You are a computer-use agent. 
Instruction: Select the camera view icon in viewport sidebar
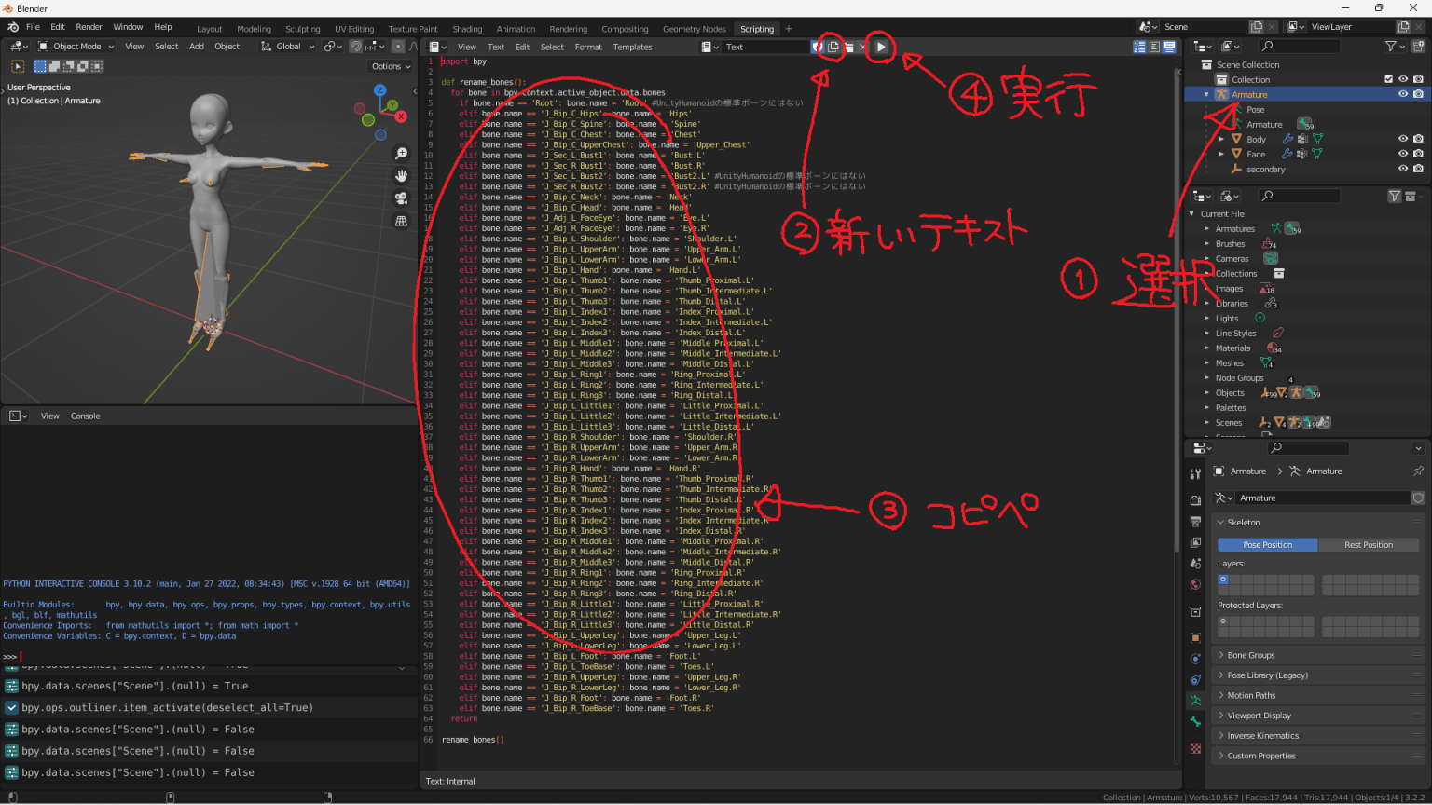tap(401, 198)
